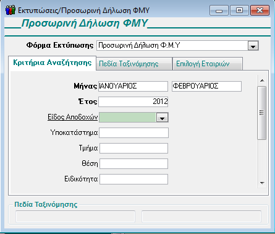Viewport: 275px width, 234px height.
Task: Switch to the Πεδία Ταξινόμησης tab
Action: tap(134, 64)
